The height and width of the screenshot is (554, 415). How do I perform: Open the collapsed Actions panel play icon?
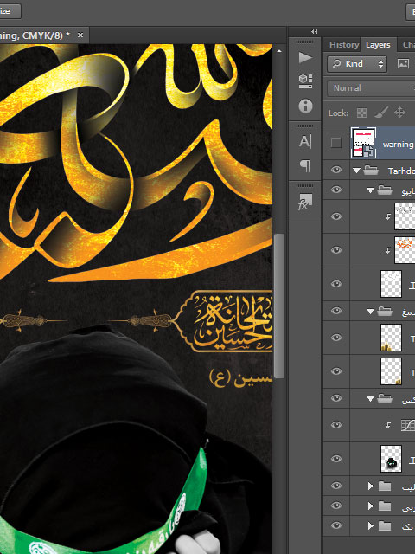click(x=305, y=57)
